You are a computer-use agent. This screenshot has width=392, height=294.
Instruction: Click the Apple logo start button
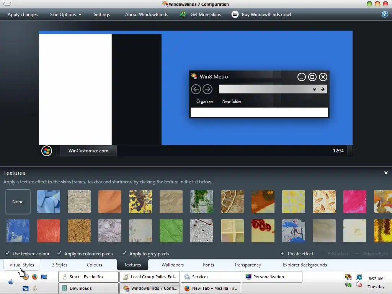11,282
